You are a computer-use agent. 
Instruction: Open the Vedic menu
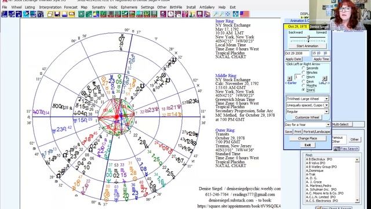(113, 8)
